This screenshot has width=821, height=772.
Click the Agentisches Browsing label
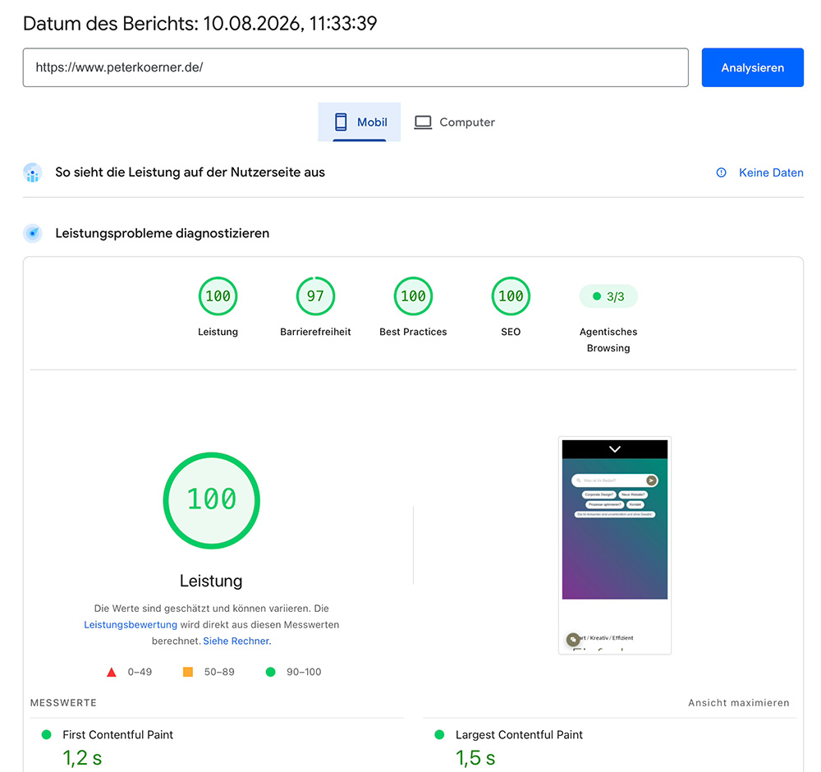tap(608, 339)
